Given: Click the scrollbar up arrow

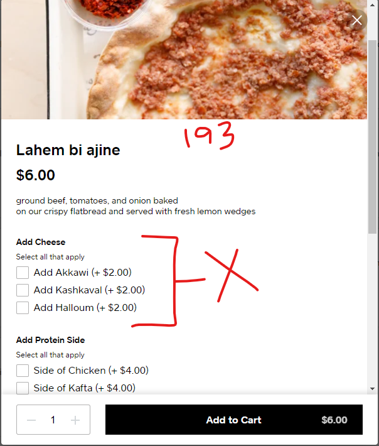Looking at the screenshot, I should click(373, 4).
